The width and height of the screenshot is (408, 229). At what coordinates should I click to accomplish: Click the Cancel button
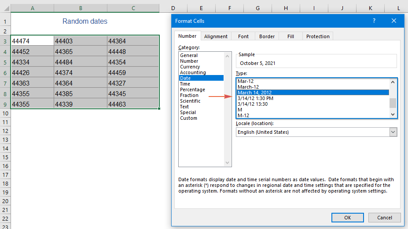coord(385,218)
